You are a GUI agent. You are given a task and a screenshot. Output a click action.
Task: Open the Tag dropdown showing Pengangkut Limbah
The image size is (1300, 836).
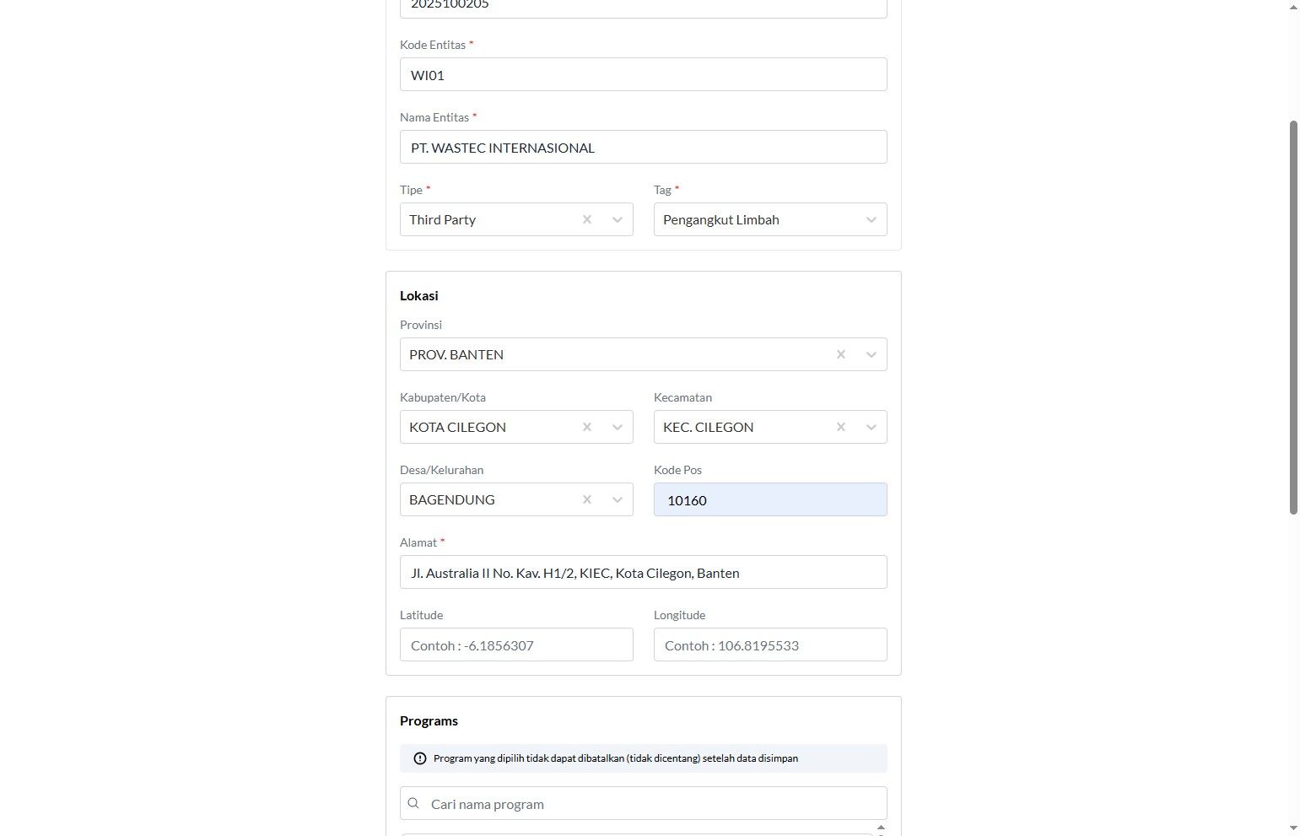point(770,219)
